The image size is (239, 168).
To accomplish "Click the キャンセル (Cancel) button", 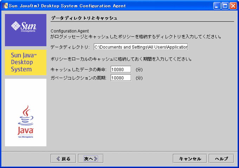I will pyautogui.click(x=190, y=159).
